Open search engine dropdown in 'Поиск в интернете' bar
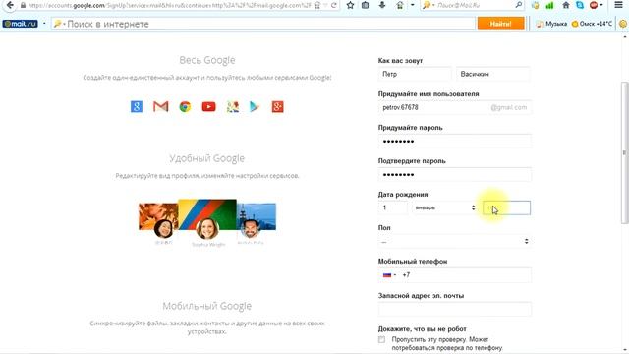The image size is (629, 354). tap(59, 24)
